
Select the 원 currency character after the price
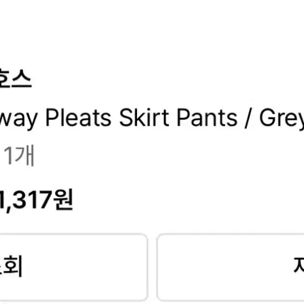click(63, 200)
